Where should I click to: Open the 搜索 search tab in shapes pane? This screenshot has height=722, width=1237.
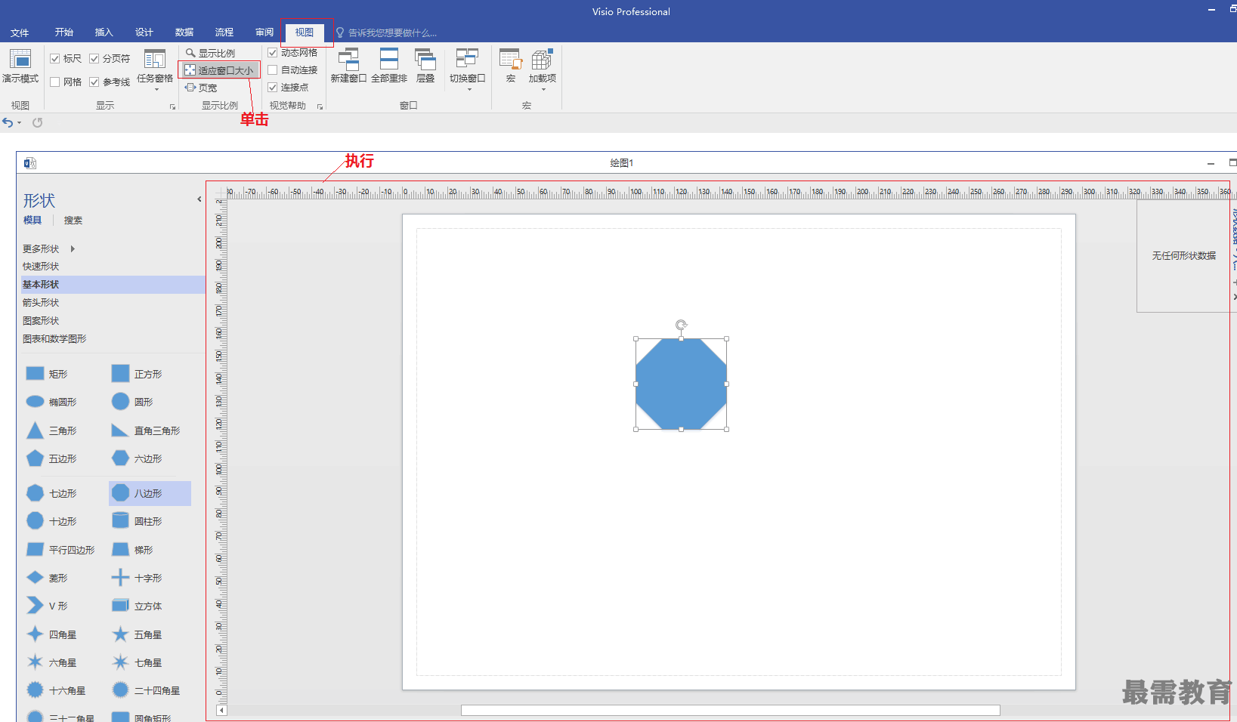coord(73,221)
